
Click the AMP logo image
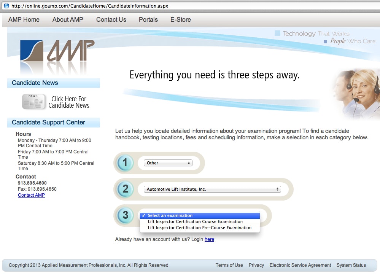[x=57, y=53]
